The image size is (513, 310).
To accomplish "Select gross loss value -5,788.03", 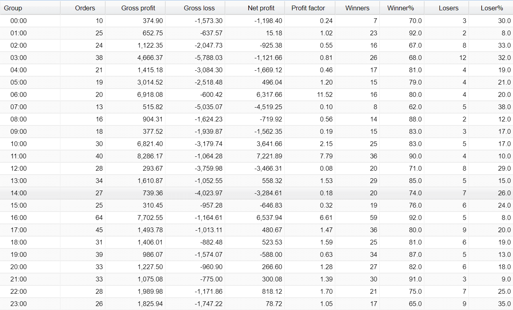I will (209, 58).
